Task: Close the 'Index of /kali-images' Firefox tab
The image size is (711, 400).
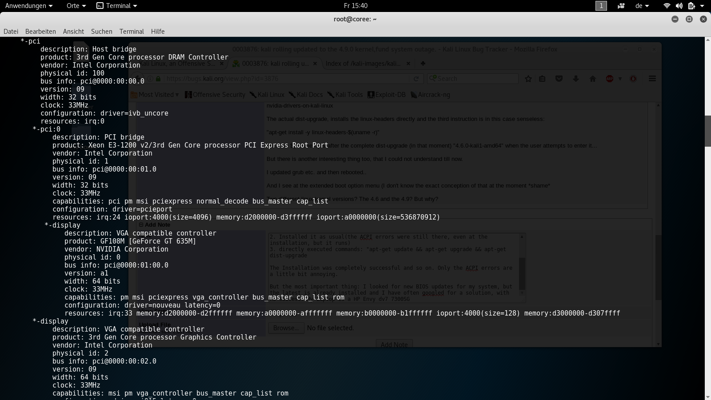Action: point(408,64)
